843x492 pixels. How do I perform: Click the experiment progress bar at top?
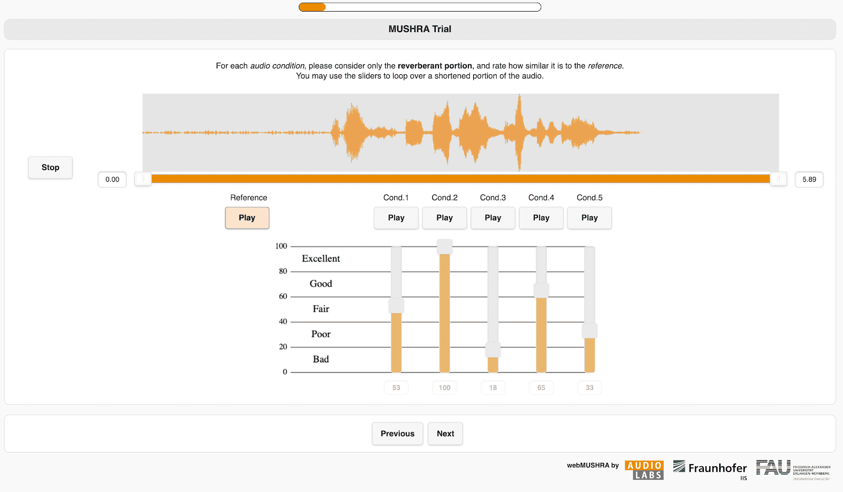(x=420, y=7)
